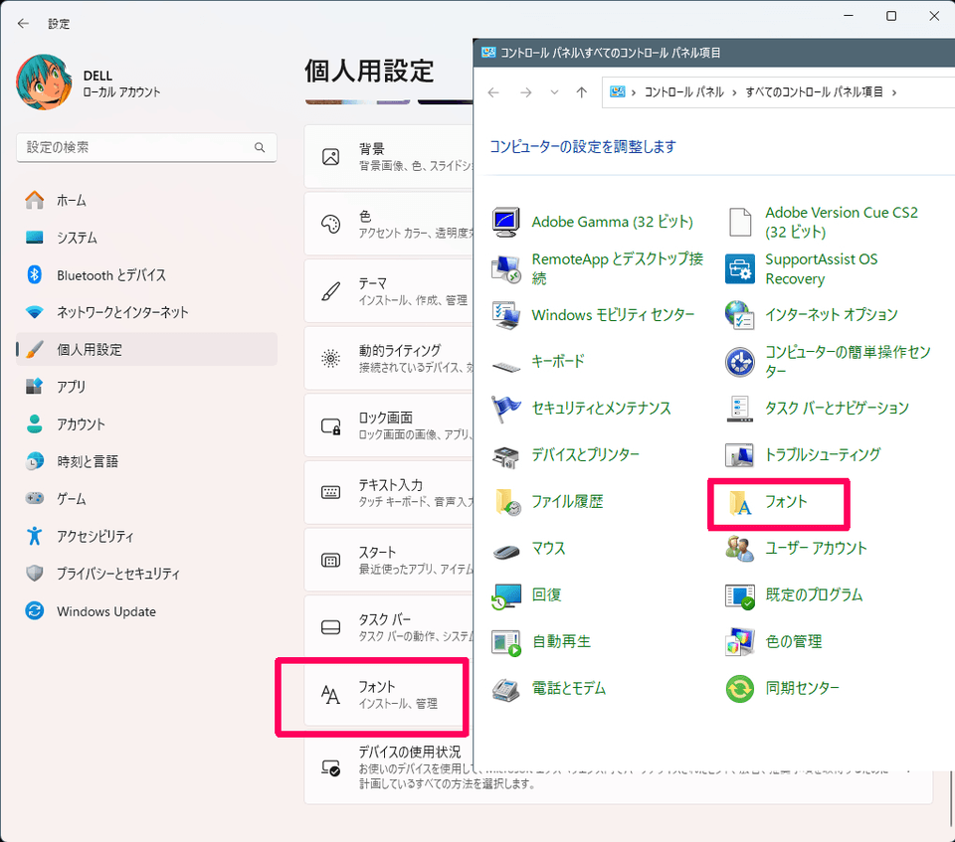The image size is (955, 842).
Task: Click the ユーザー アカウント link
Action: coord(816,548)
